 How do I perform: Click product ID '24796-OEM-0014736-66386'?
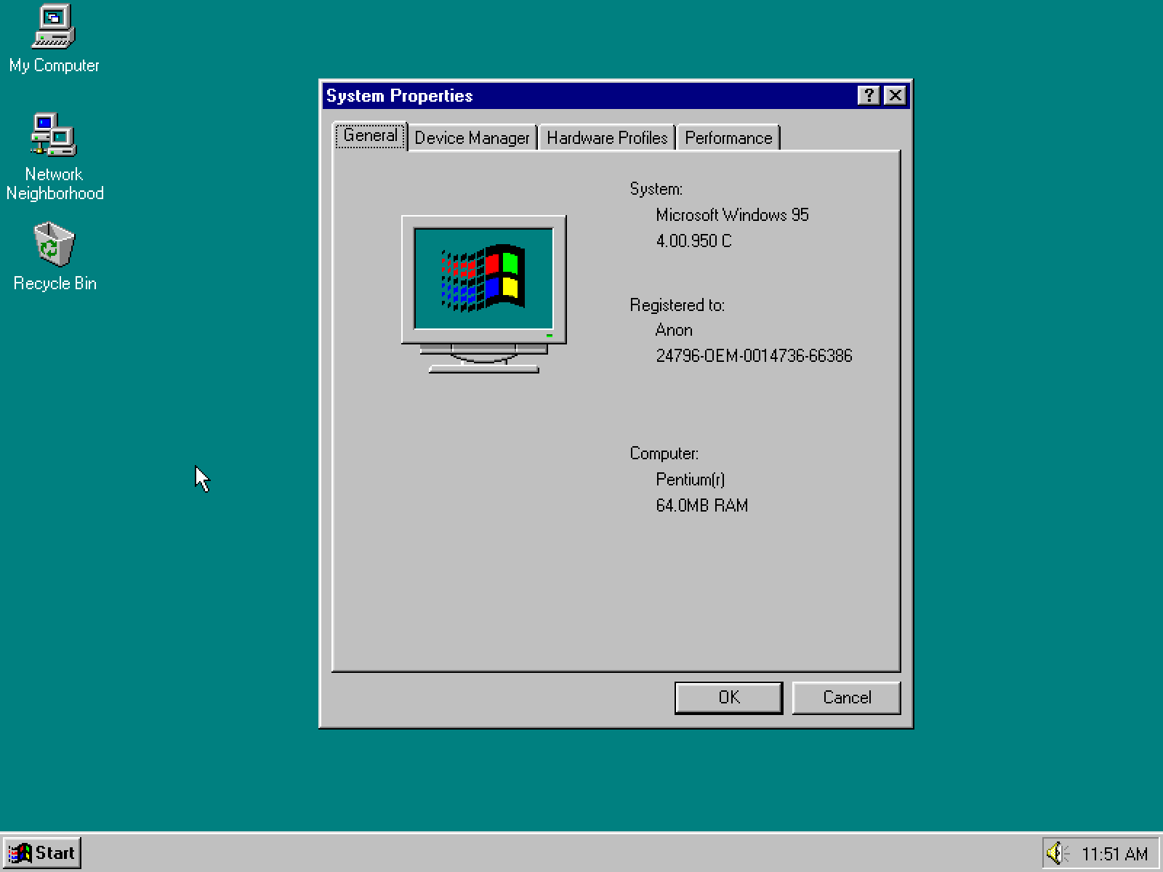[754, 356]
